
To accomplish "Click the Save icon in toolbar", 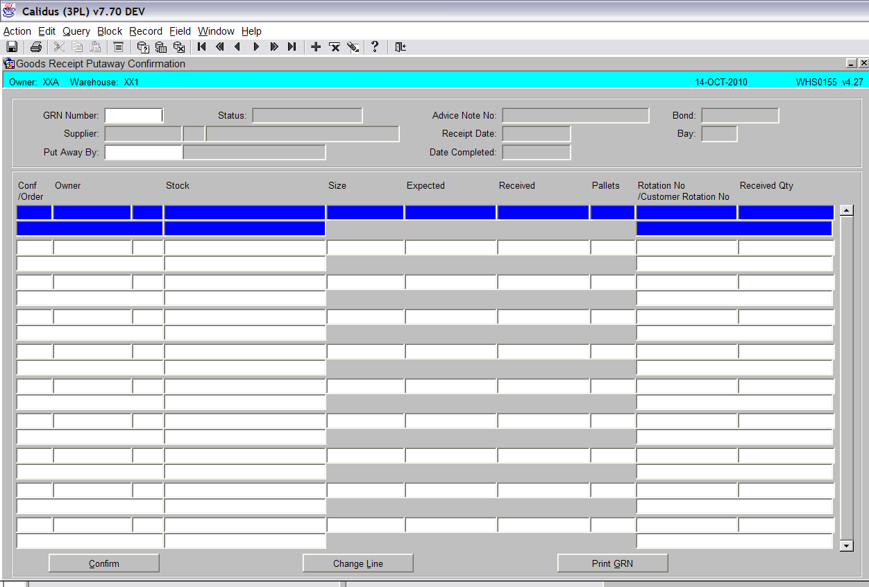I will tap(12, 47).
